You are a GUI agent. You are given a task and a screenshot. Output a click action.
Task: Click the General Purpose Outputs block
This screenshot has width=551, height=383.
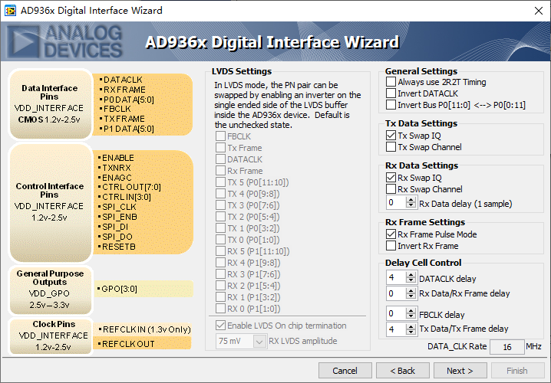pos(50,290)
